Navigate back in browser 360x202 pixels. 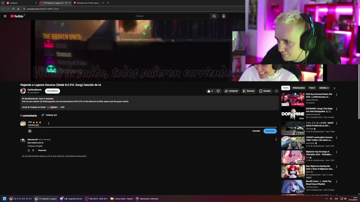(3, 9)
